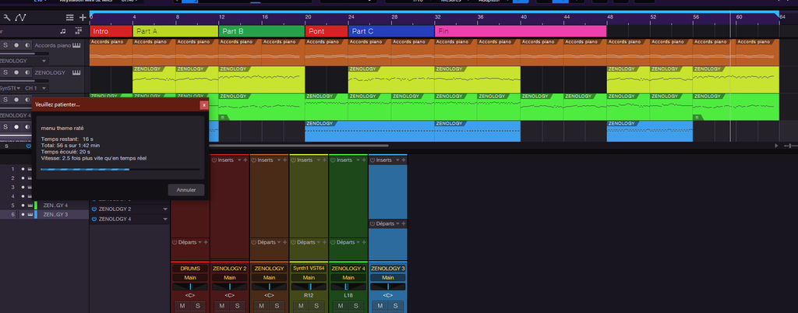Add a send on ZENOLOGY 3 channel

coord(403,223)
